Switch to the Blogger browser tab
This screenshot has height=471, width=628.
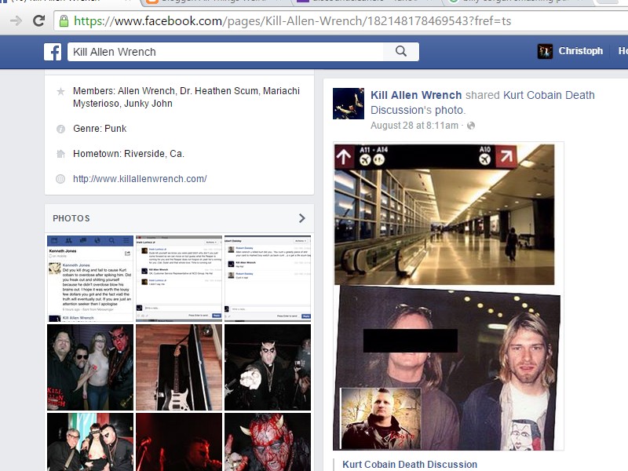click(x=217, y=2)
